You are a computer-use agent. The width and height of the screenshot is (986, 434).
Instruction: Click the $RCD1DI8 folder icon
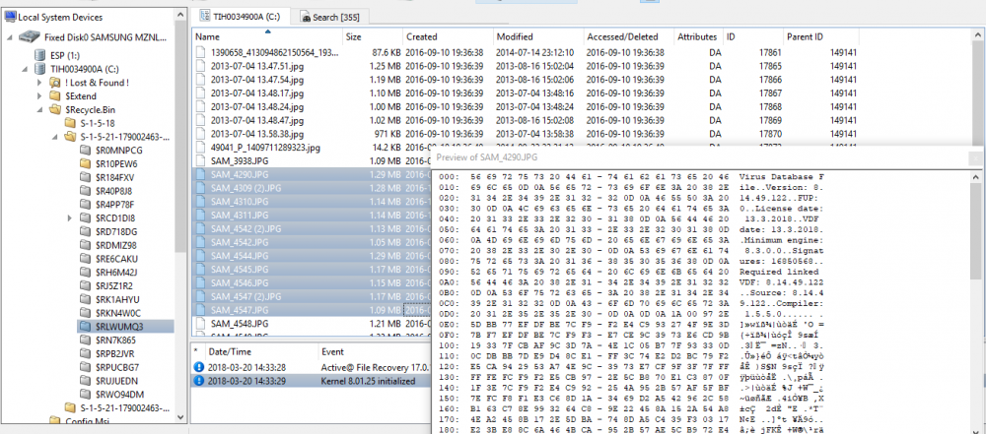pyautogui.click(x=86, y=217)
